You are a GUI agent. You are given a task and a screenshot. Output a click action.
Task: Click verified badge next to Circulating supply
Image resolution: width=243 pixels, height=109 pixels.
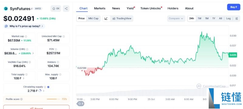48,87
